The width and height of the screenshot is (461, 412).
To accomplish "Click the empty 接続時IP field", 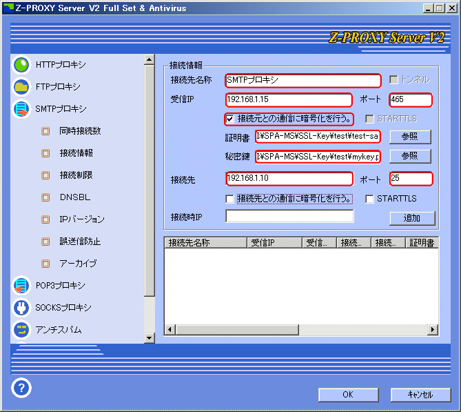I will [x=289, y=216].
